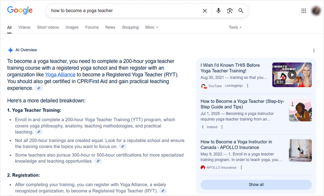This screenshot has height=196, width=324.
Task: Switch to the Images tab
Action: click(72, 27)
